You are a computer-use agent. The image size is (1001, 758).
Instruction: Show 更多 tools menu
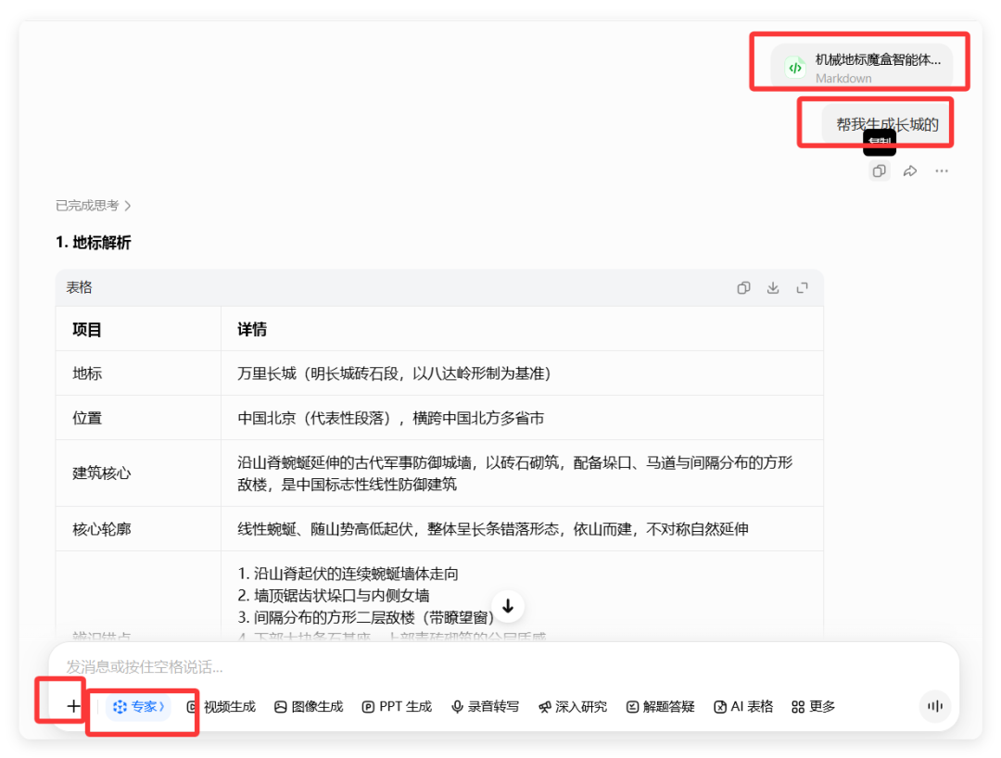814,706
